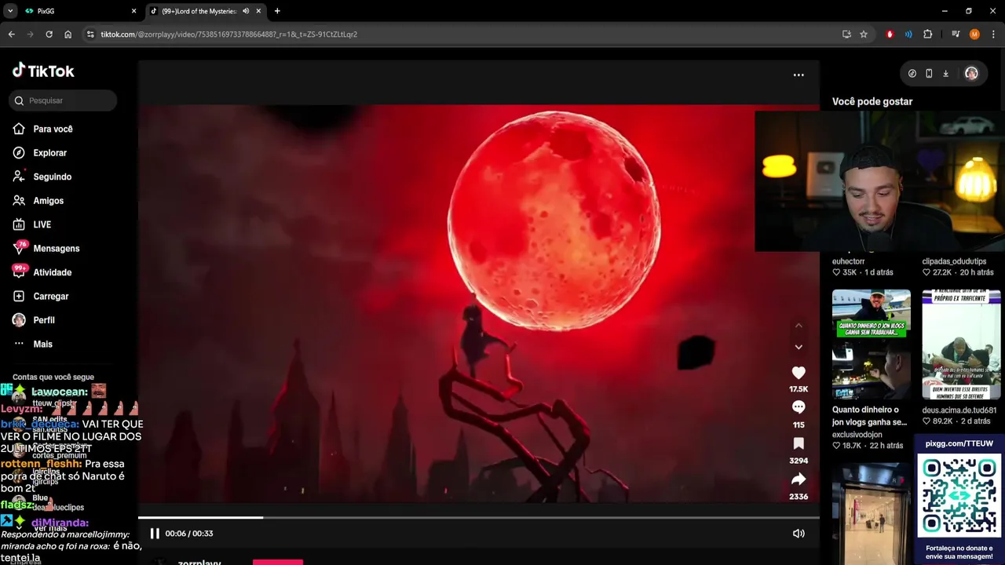
Task: Bookmark this page star icon
Action: coord(864,35)
